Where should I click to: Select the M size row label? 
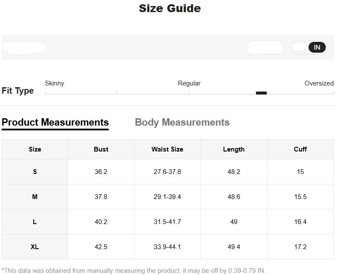(x=35, y=197)
